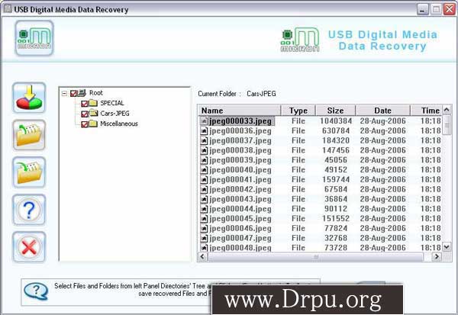Click file icon next to jpeg000042.jpeg
Screen dimensions: 458x315
[x=204, y=189]
